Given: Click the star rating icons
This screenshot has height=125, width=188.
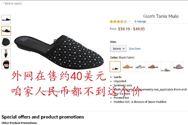Looking at the screenshot, I should tap(118, 21).
